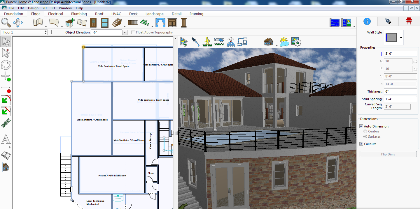
Task: Select the Centers dimension radio button
Action: point(365,131)
